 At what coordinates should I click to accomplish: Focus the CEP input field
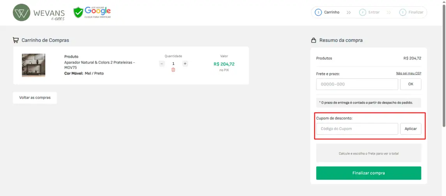(357, 84)
